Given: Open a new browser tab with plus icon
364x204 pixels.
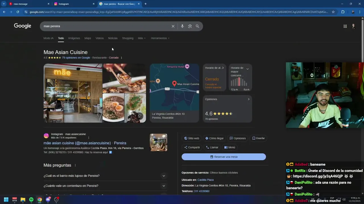Looking at the screenshot, I should 146,4.
